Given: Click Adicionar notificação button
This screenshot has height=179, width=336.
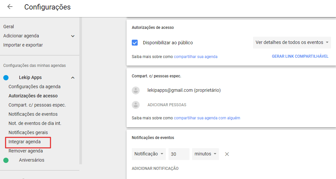Looking at the screenshot, I should [155, 169].
